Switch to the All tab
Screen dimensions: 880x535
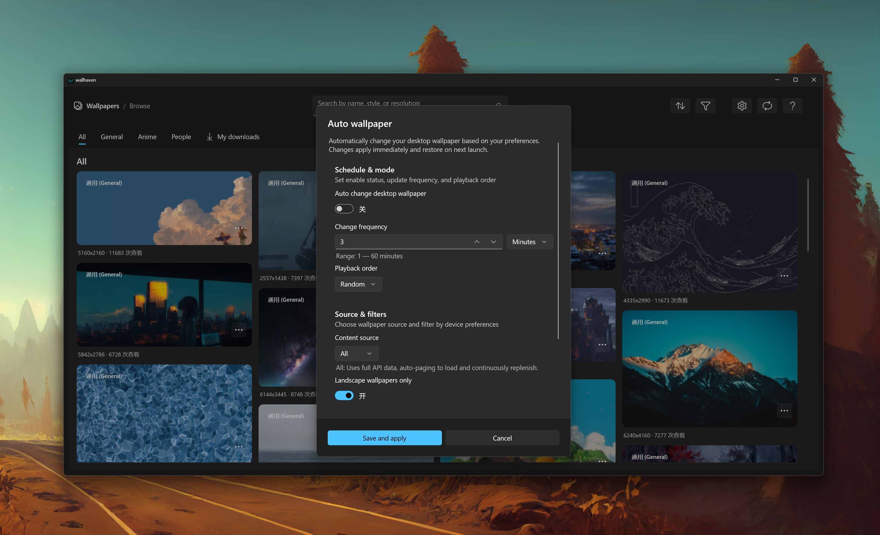(x=82, y=137)
